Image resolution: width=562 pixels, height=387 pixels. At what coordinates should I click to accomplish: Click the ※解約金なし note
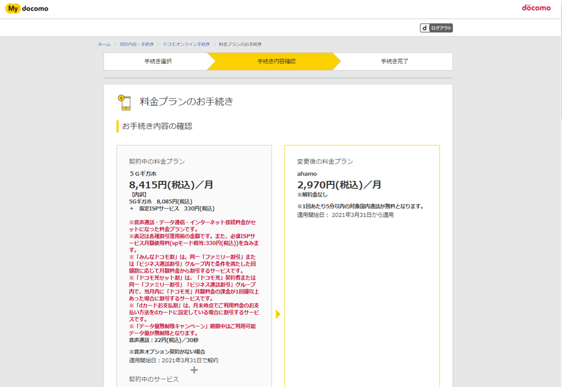point(312,195)
